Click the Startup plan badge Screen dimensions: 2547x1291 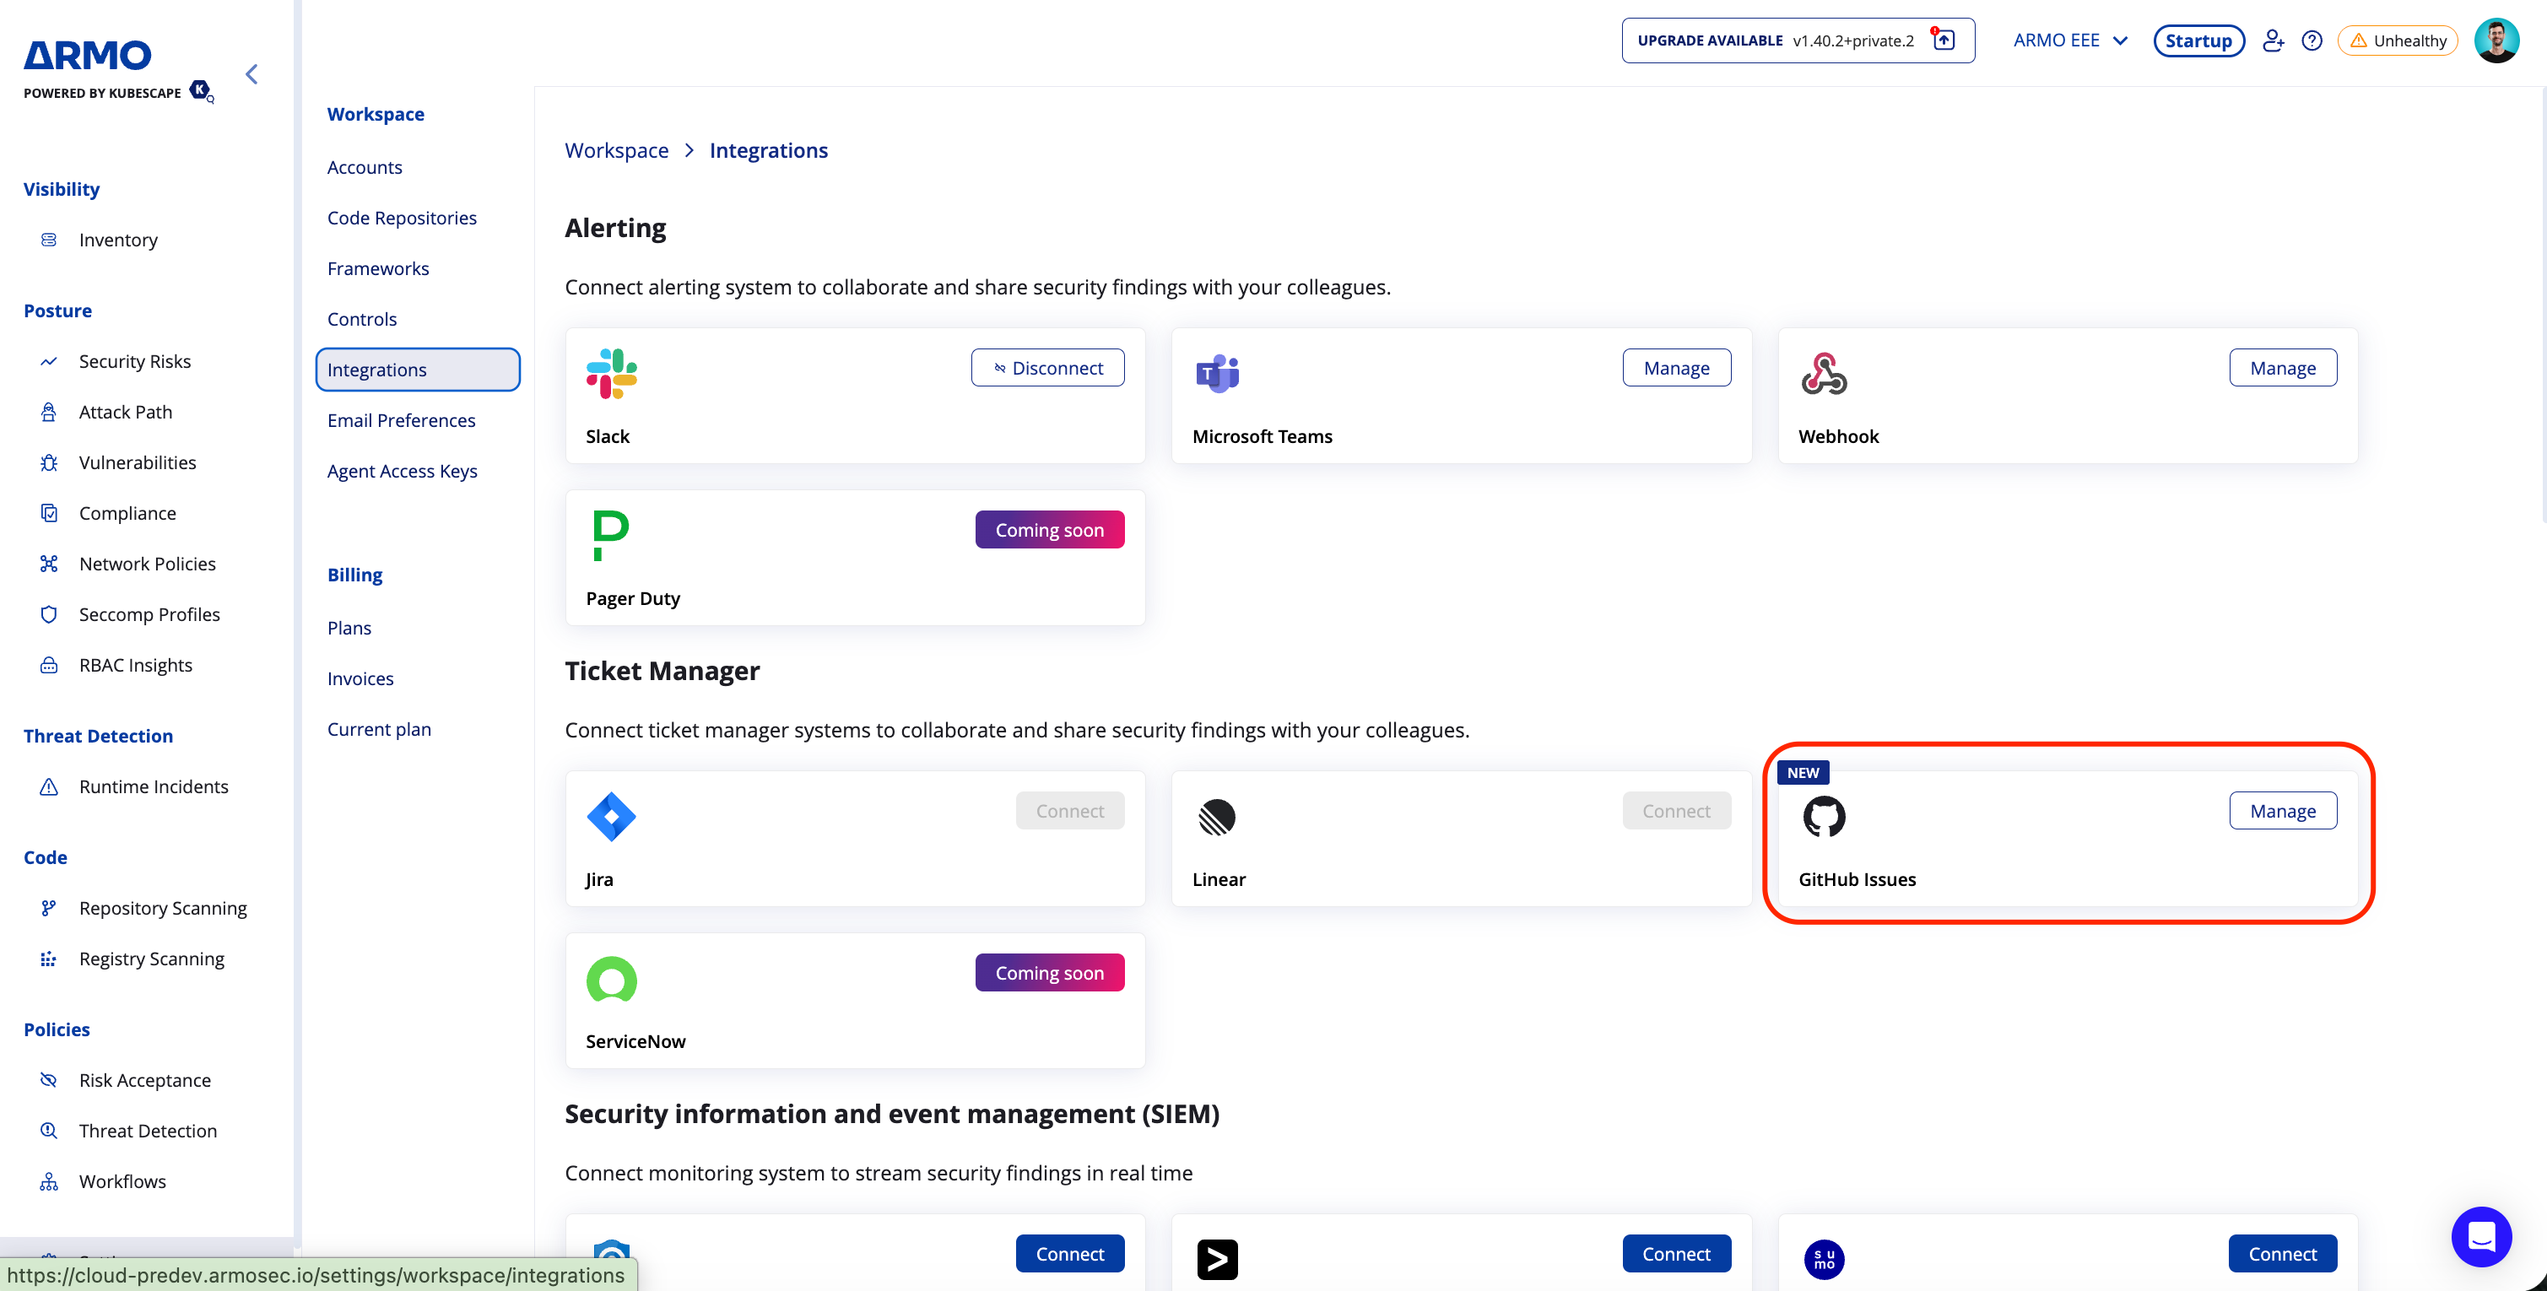coord(2198,41)
